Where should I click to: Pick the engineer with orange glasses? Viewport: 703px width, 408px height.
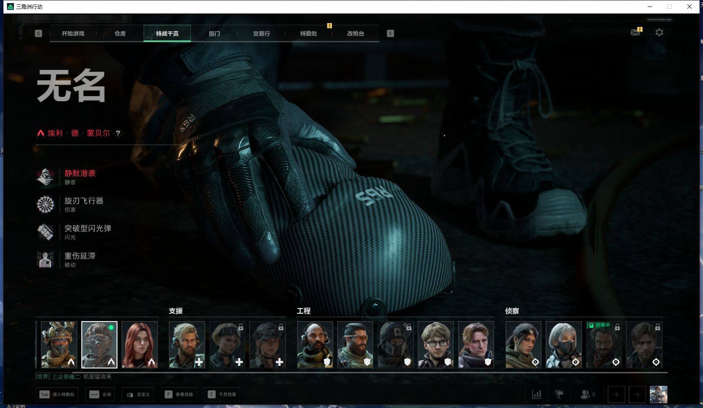coord(355,345)
